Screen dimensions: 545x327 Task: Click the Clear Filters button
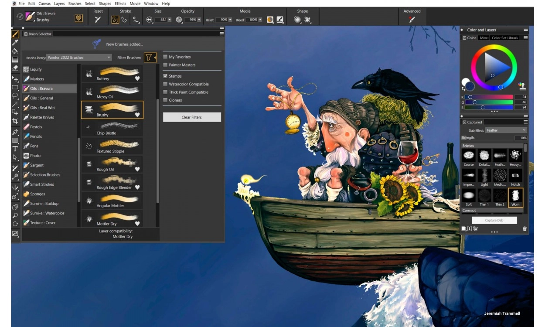pos(192,117)
